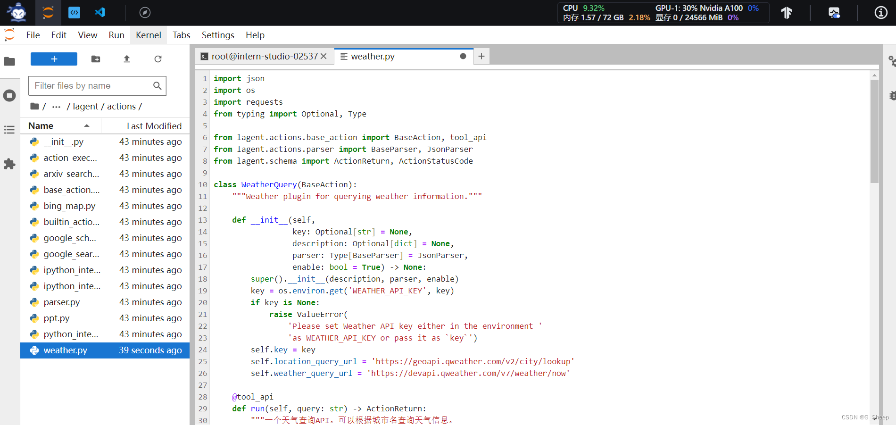Navigate to lagent folder in breadcrumb

[x=85, y=107]
